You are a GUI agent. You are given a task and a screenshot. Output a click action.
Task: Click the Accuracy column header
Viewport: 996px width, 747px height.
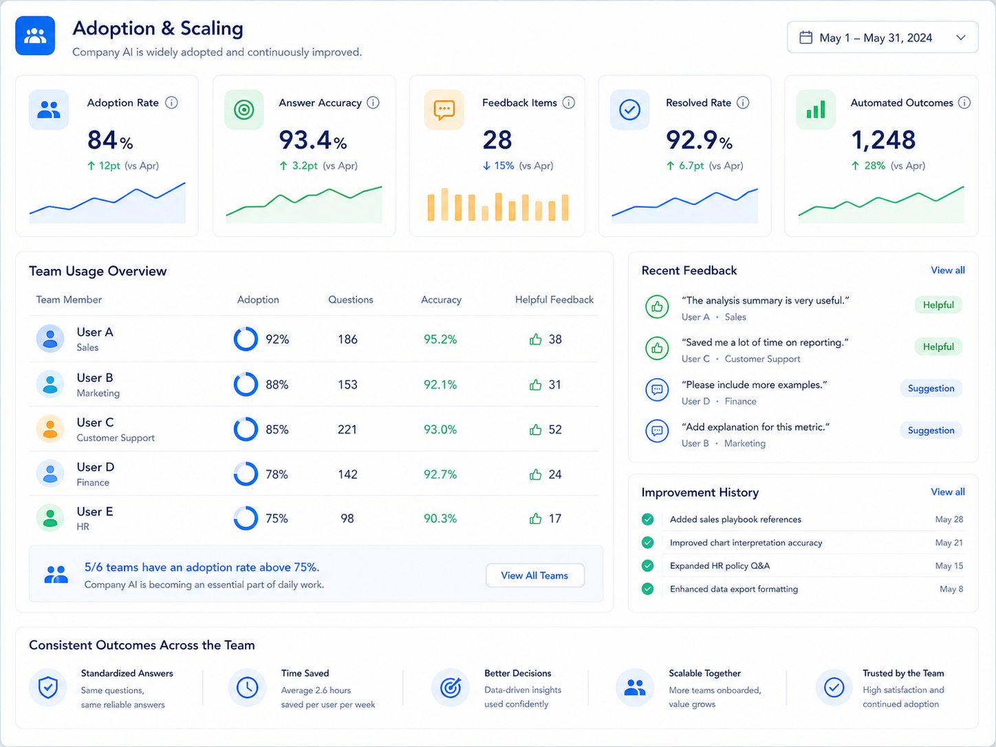click(441, 300)
